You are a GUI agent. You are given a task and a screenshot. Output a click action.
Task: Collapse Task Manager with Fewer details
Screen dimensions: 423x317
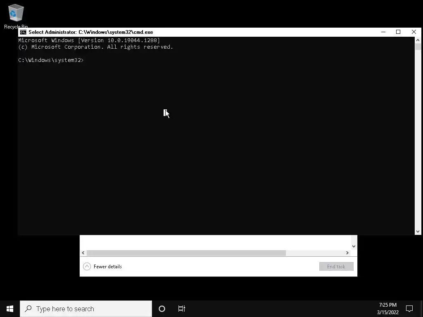click(102, 267)
